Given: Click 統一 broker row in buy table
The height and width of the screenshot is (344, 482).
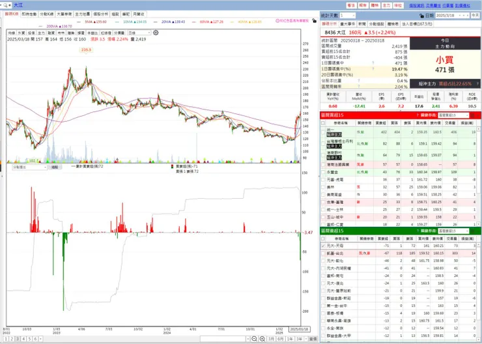Looking at the screenshot, I should [x=398, y=132].
